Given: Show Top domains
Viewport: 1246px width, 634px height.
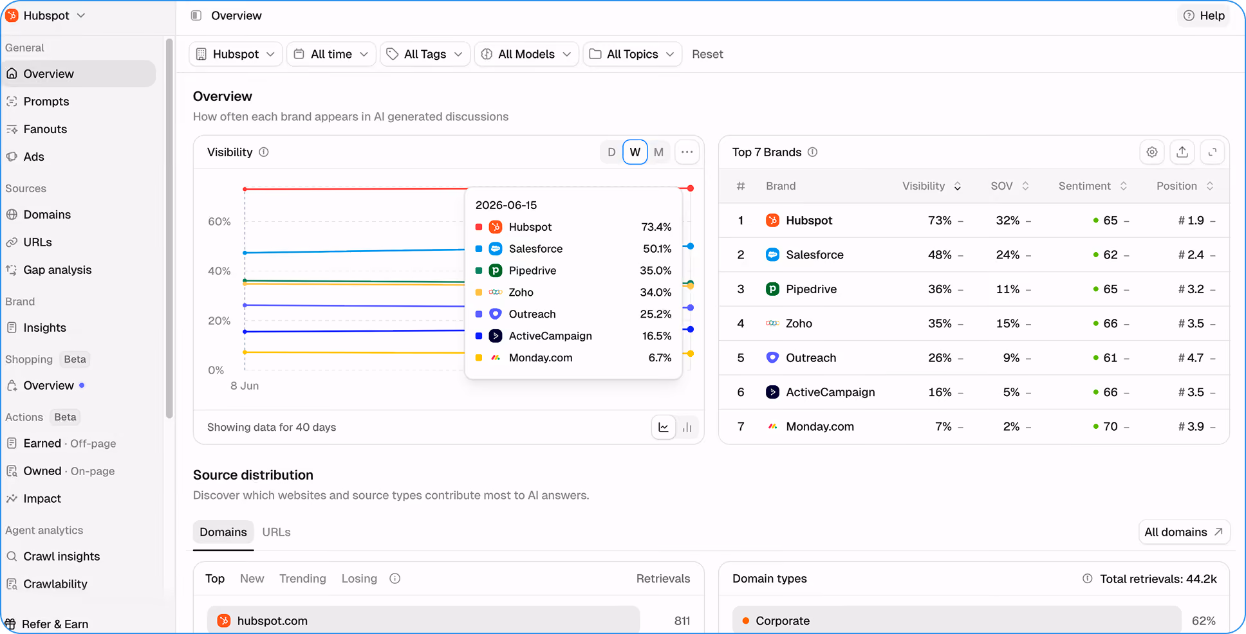Looking at the screenshot, I should pos(215,579).
